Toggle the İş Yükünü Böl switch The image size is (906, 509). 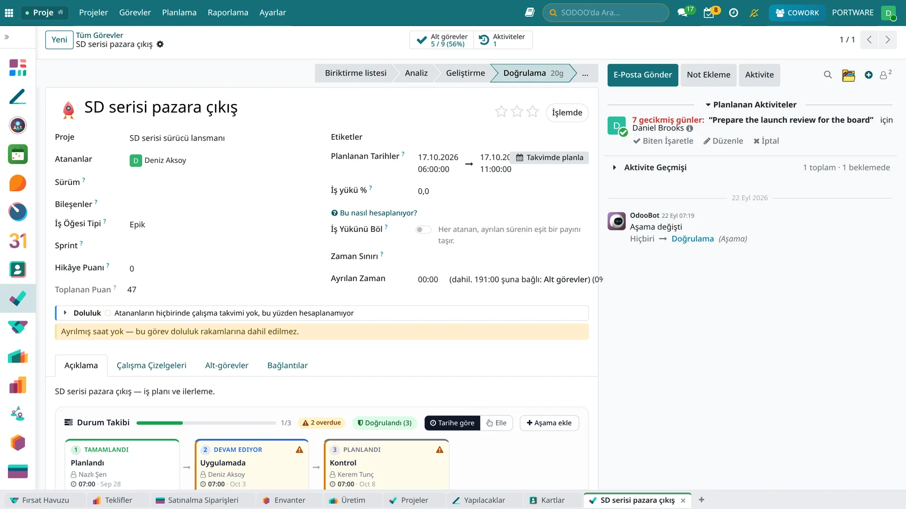(423, 230)
